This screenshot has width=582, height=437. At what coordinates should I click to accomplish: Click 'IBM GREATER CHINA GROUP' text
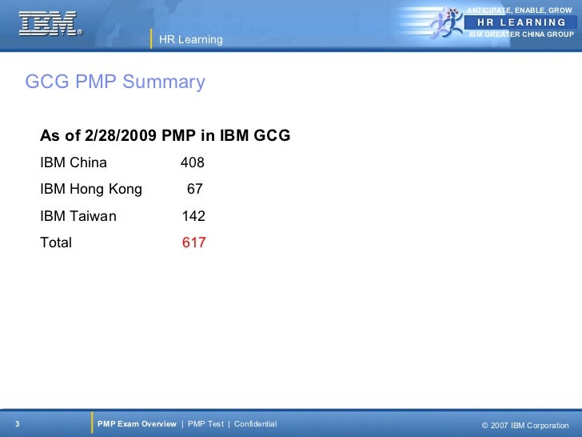[x=521, y=34]
